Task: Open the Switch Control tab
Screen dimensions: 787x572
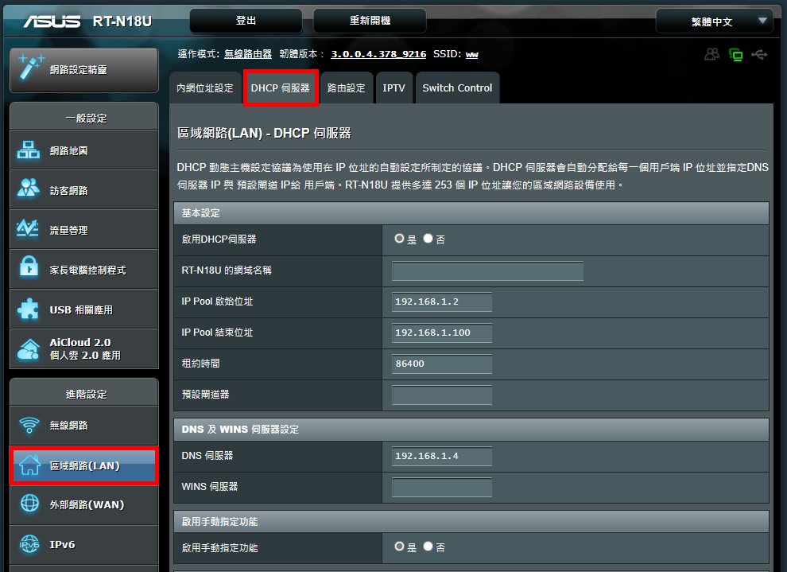Action: click(x=457, y=88)
